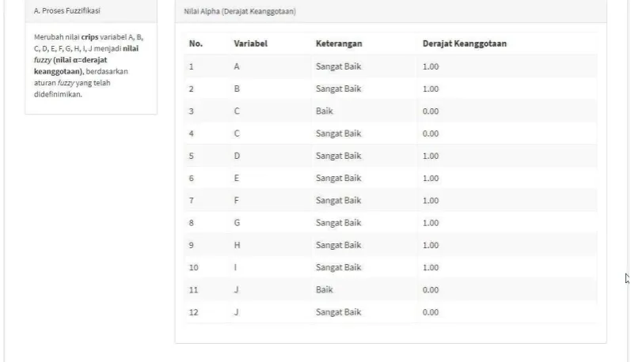Click the 'Baik' cell in row 3
Viewport: 631px width, 362px height.
pyautogui.click(x=325, y=111)
